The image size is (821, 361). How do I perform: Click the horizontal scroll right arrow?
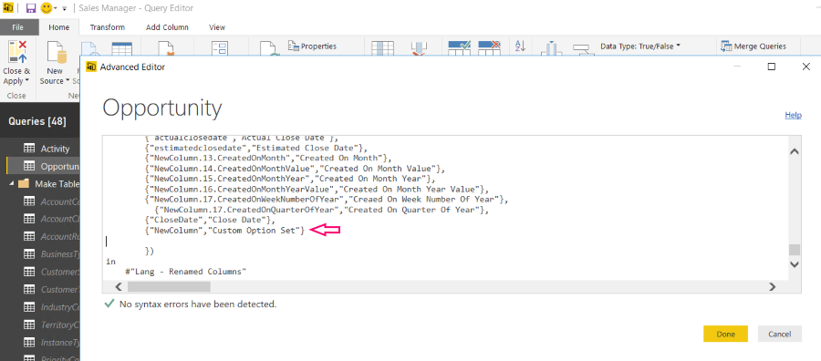(x=773, y=286)
